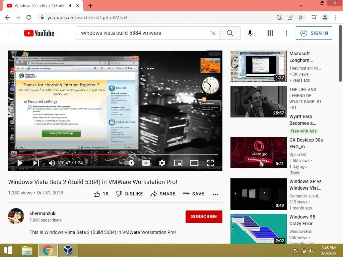Open Wyatt Earp episode thumbnail

[x=258, y=102]
